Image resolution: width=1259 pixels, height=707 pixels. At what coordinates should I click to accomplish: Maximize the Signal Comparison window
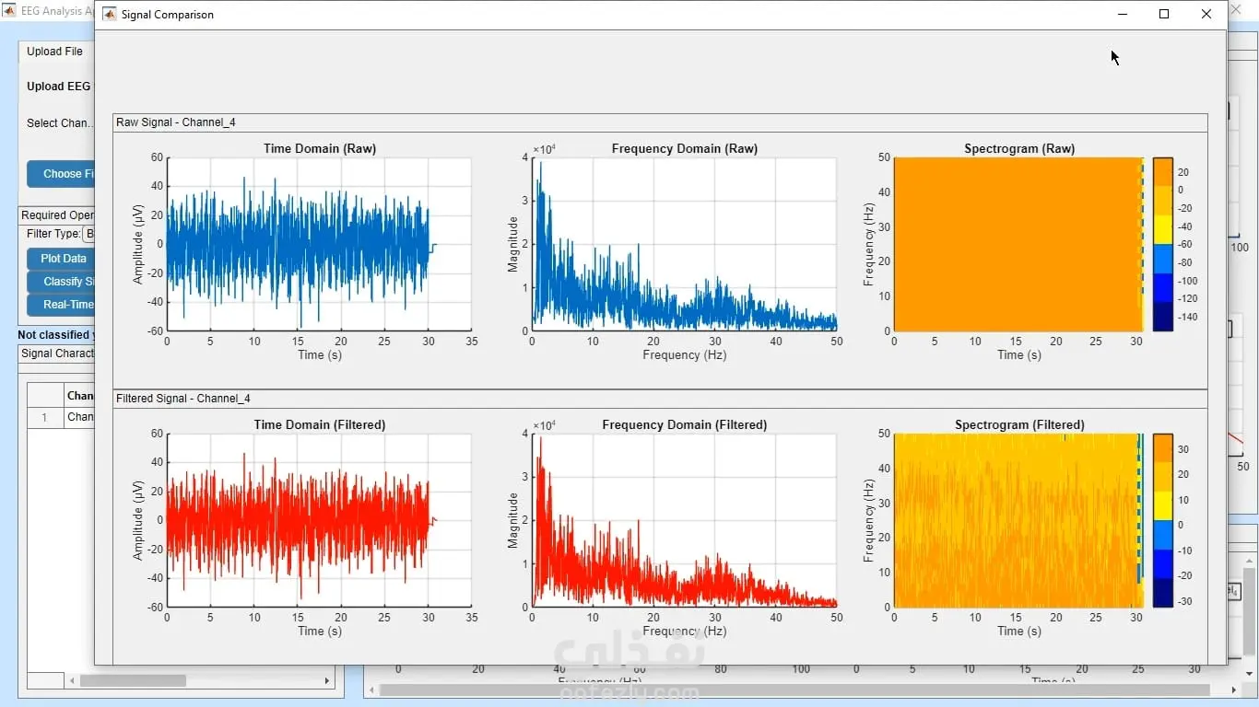pos(1164,15)
